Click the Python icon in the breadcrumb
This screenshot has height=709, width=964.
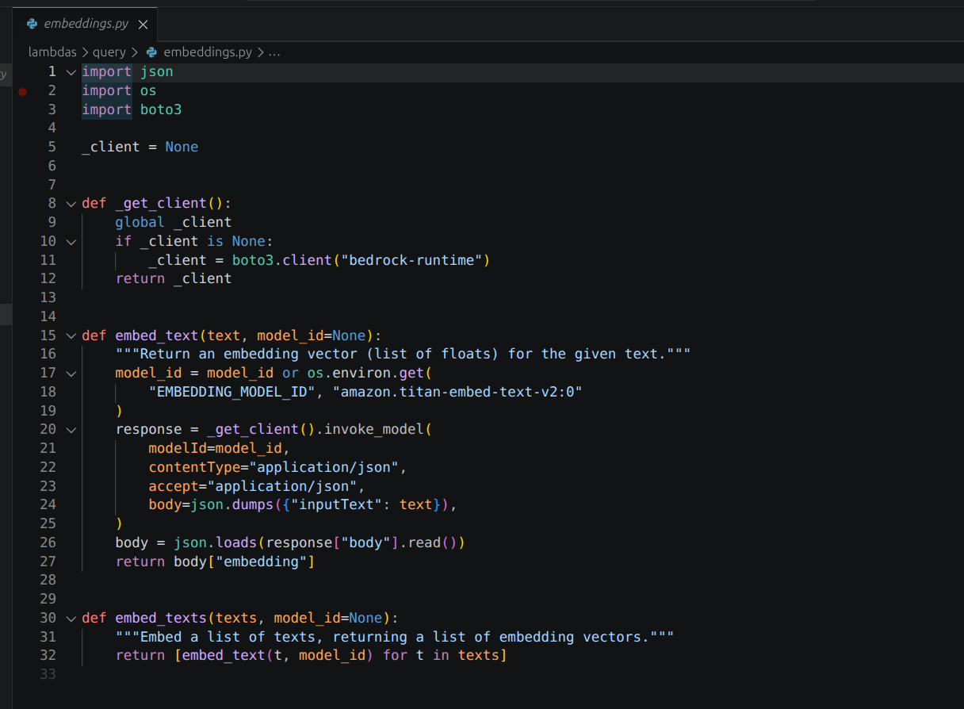(151, 52)
